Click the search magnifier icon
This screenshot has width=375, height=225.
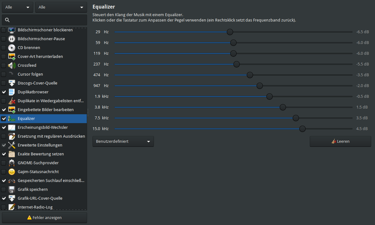tap(7, 20)
